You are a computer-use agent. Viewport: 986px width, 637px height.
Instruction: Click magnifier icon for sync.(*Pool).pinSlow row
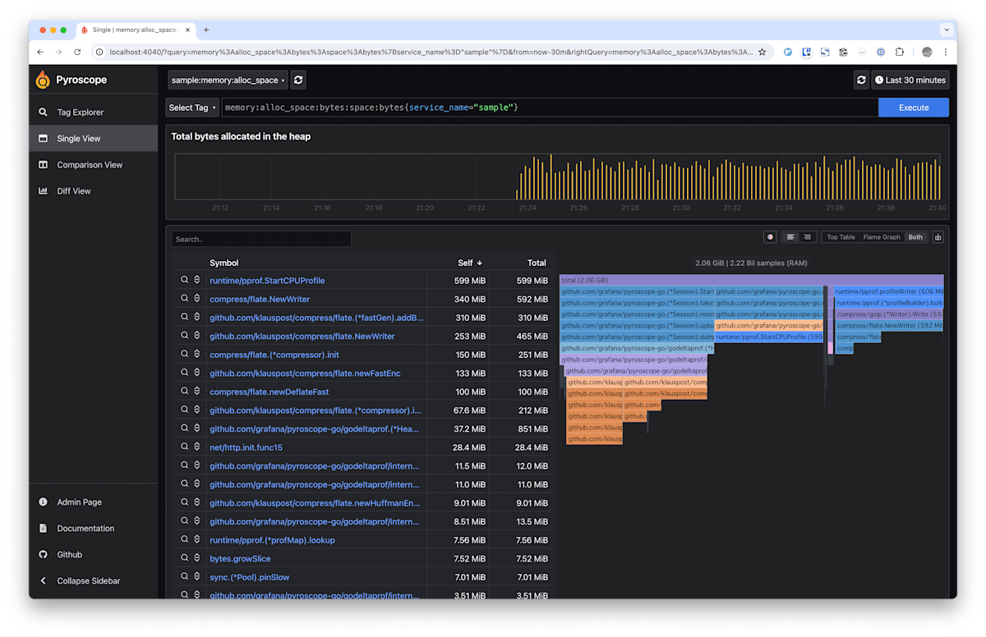pos(185,577)
